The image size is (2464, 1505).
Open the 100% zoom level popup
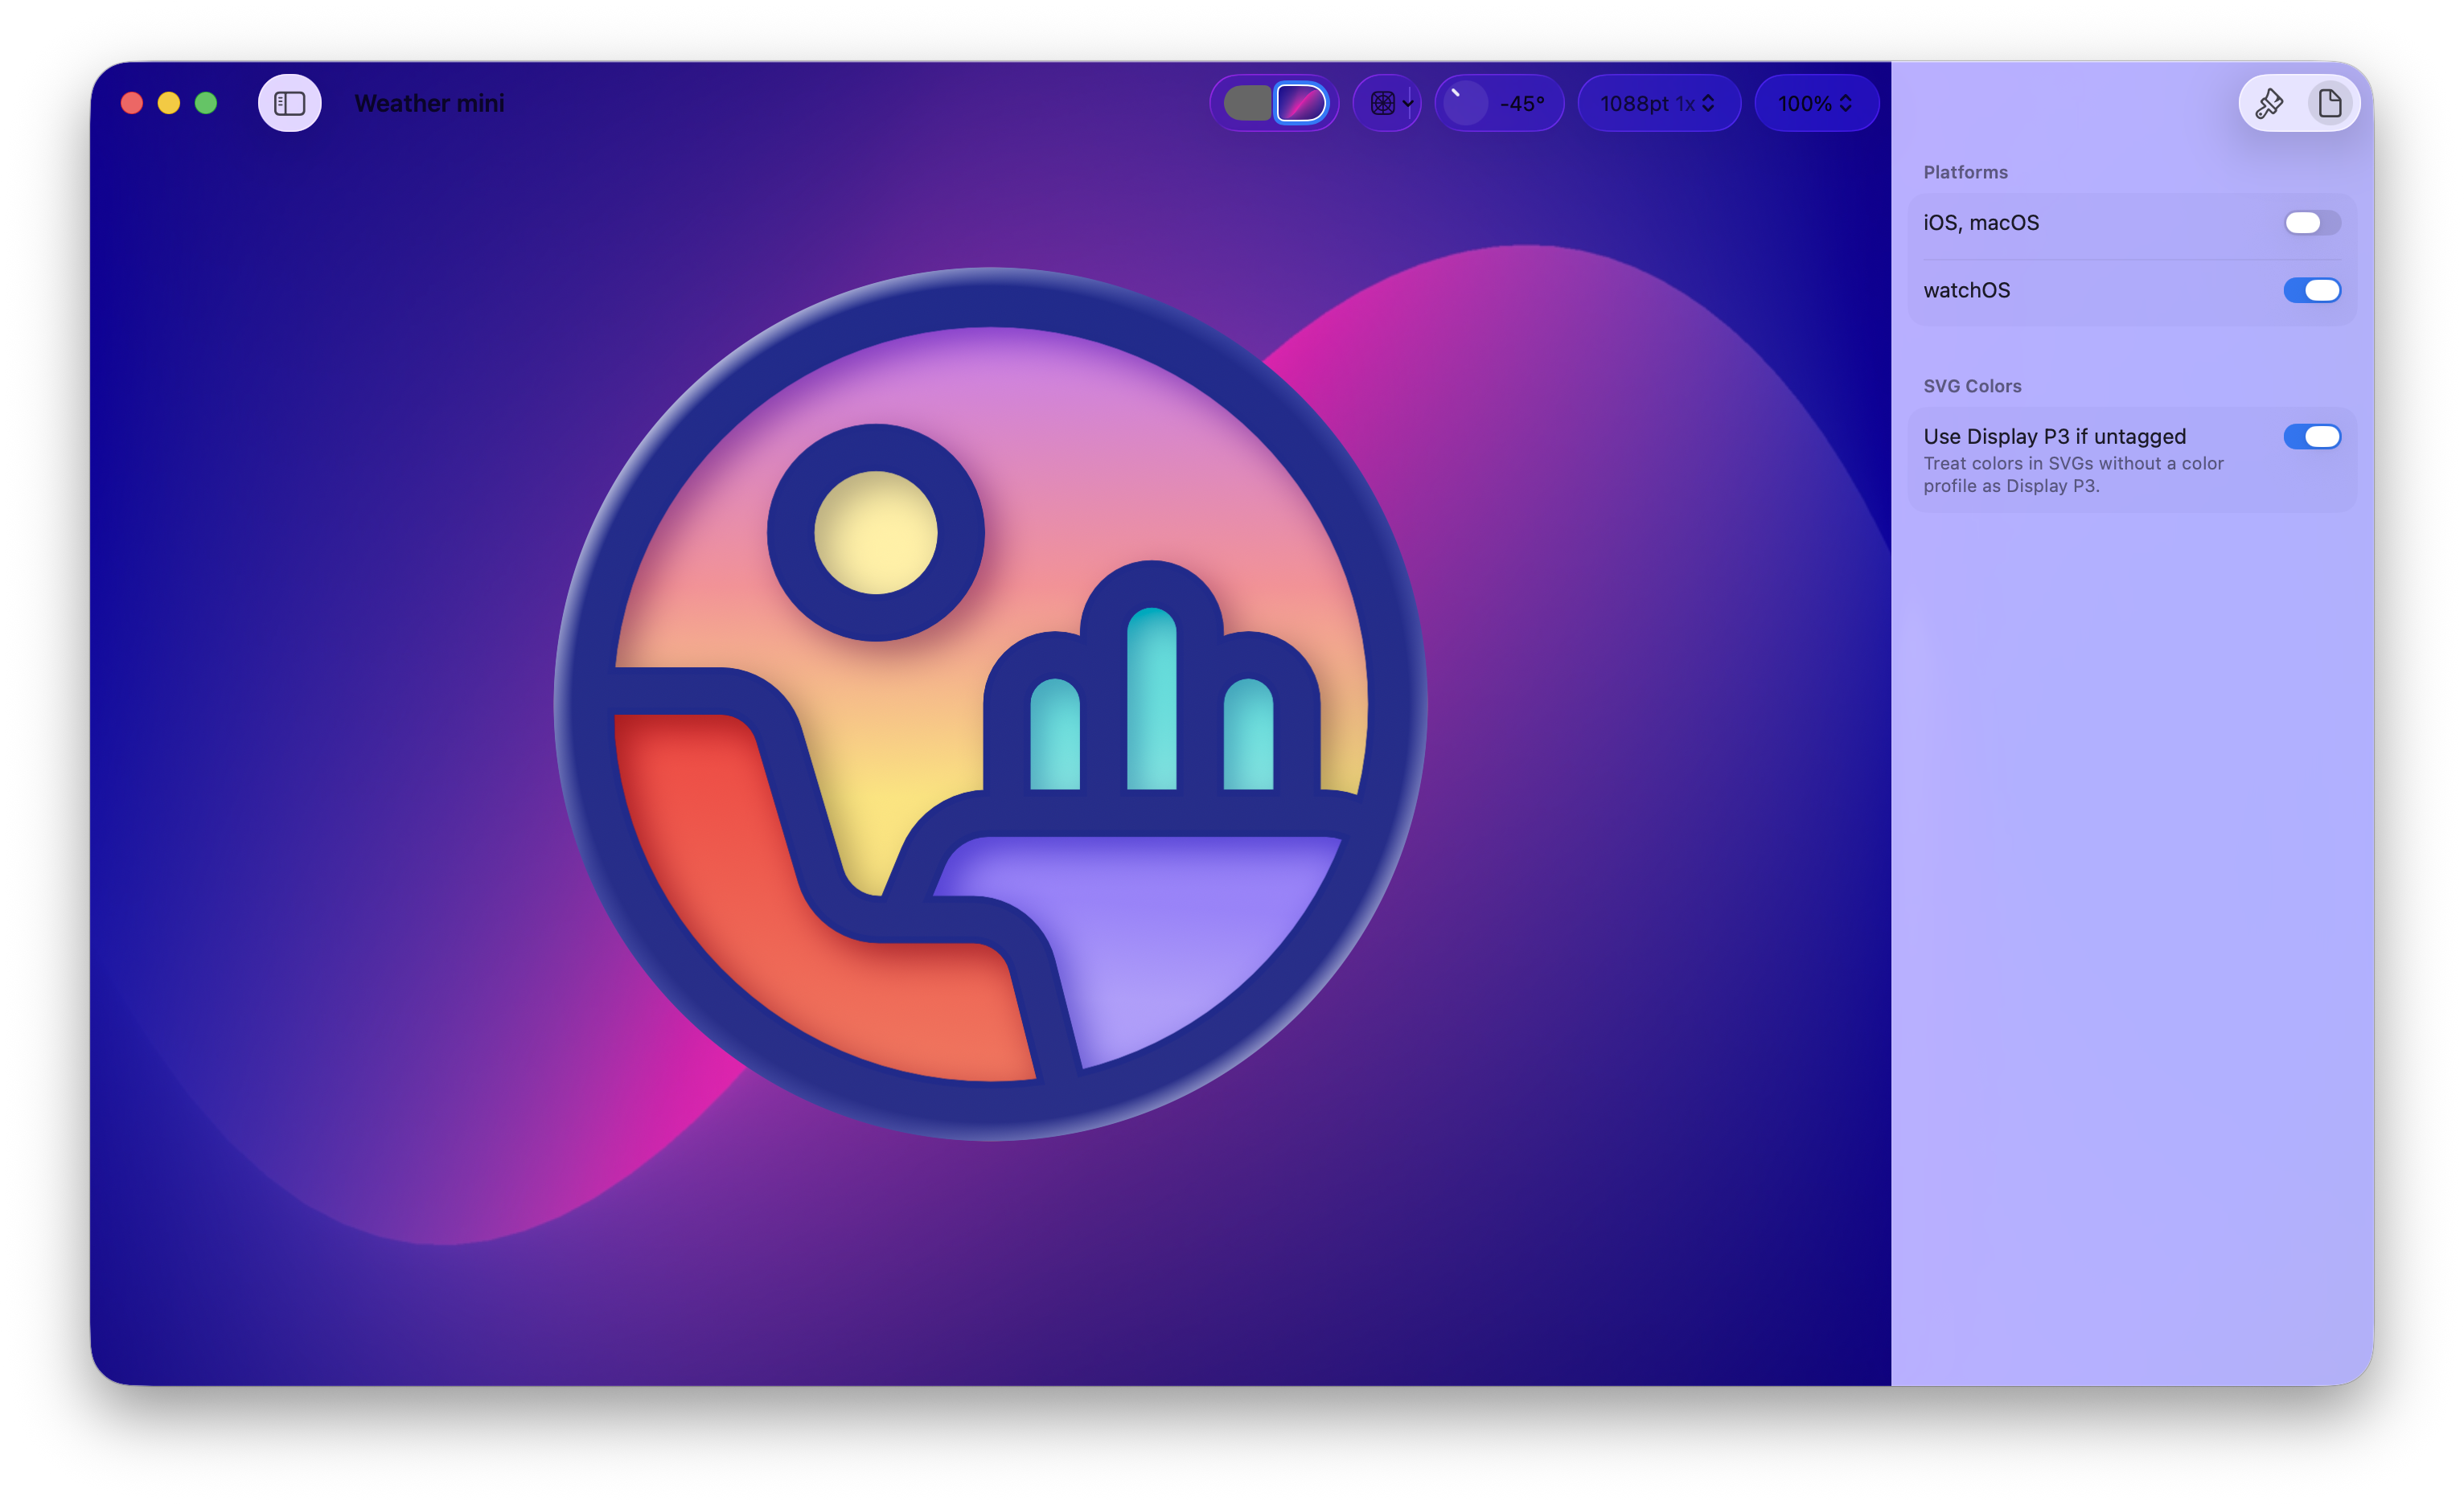point(1815,103)
